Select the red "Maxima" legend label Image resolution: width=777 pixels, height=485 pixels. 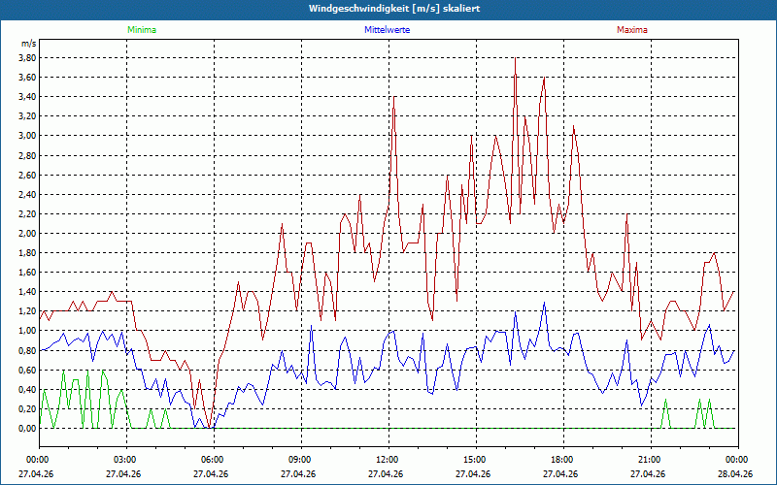[x=631, y=30]
